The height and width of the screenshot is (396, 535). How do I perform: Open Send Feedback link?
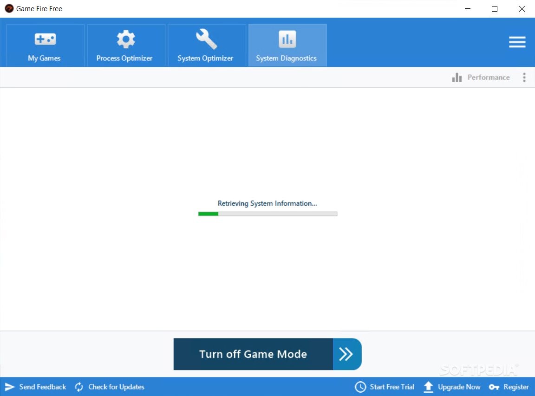(x=43, y=387)
